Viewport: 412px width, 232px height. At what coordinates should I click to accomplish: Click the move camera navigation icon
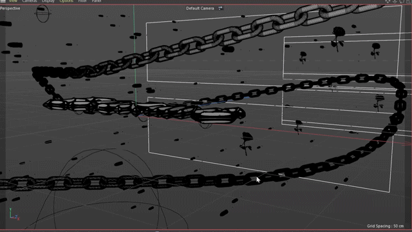(388, 1)
